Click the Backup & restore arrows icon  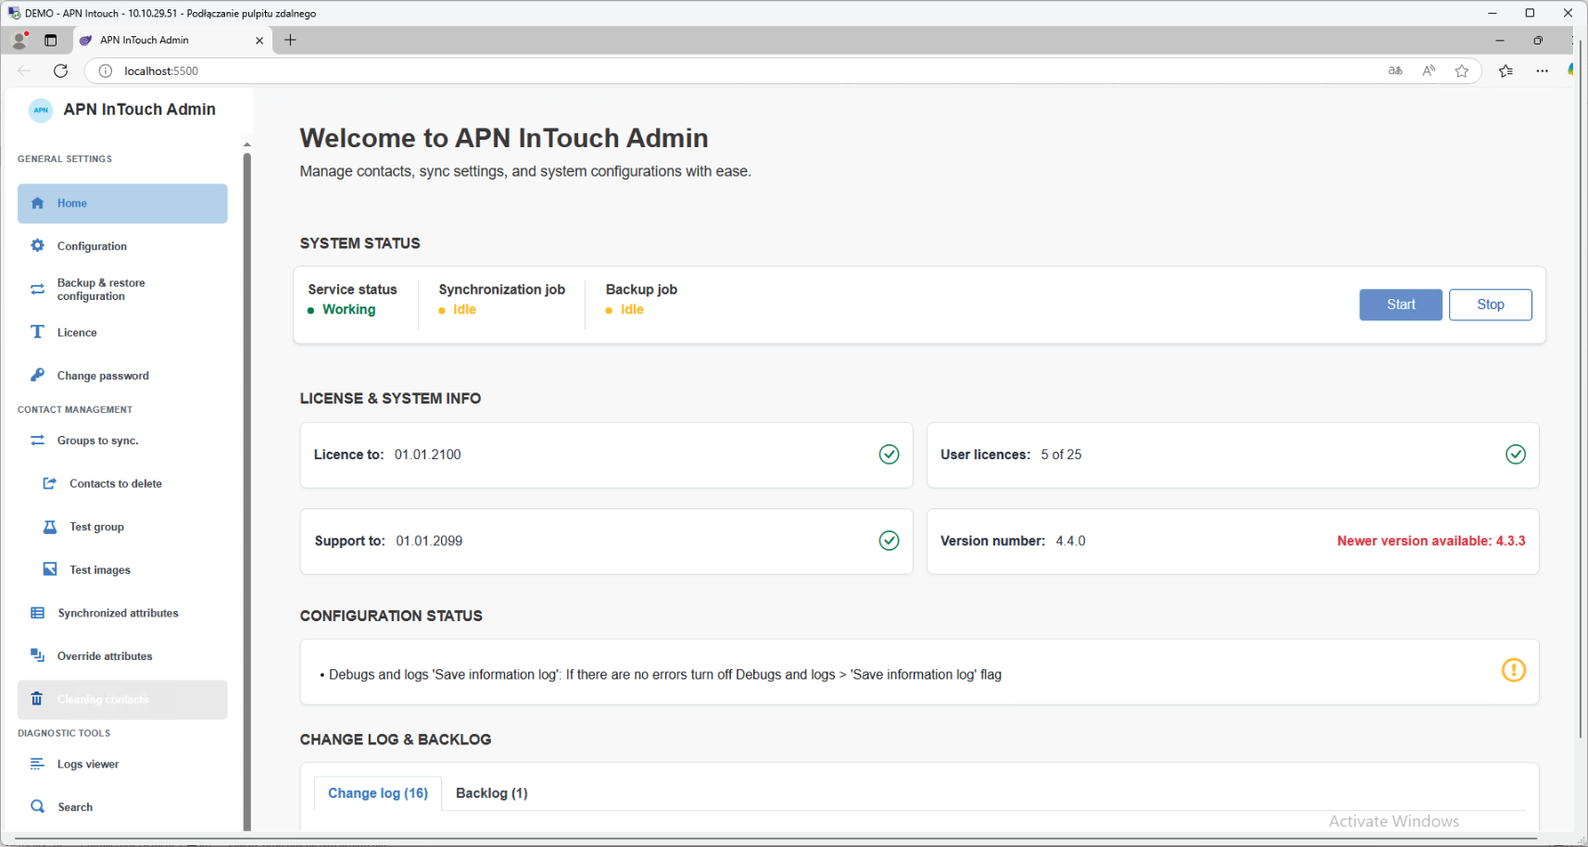point(37,290)
